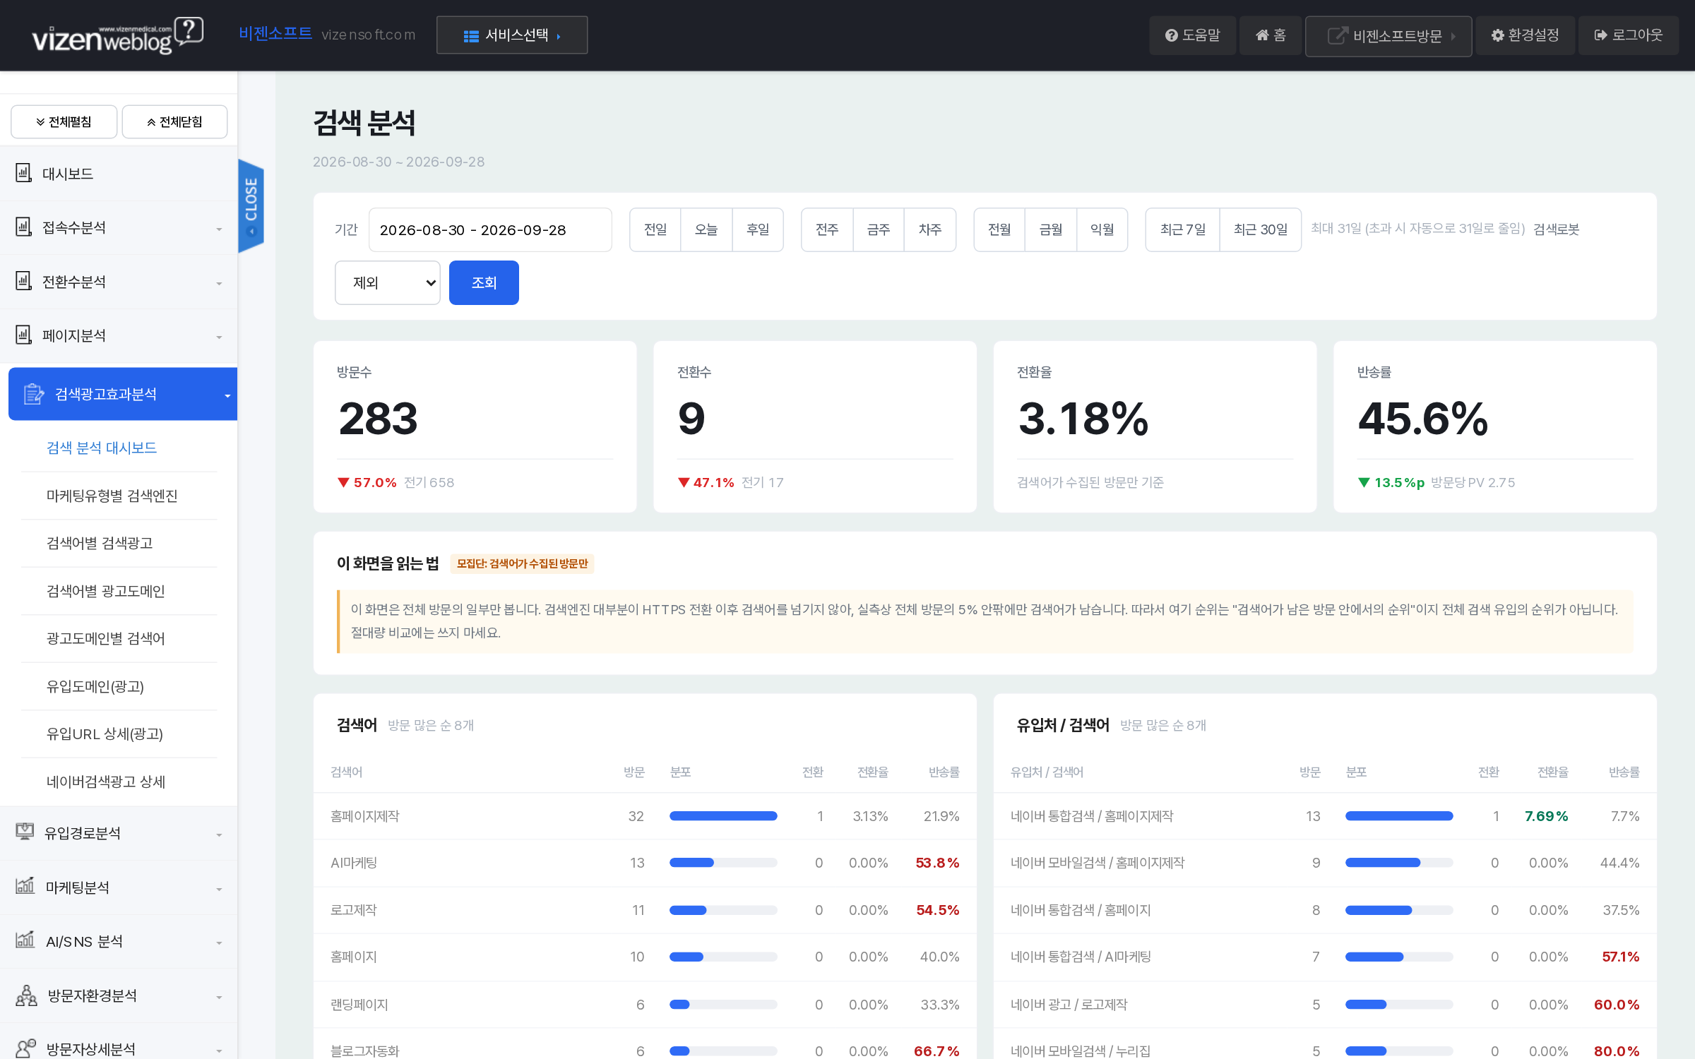Click the 마케팅분석 graph icon

[x=25, y=886]
